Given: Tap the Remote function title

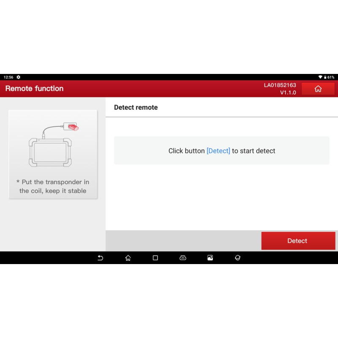Looking at the screenshot, I should click(x=34, y=89).
